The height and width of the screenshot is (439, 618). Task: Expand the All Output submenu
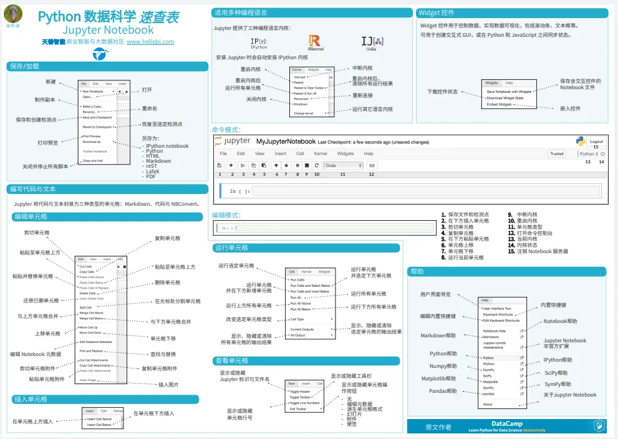click(x=332, y=335)
